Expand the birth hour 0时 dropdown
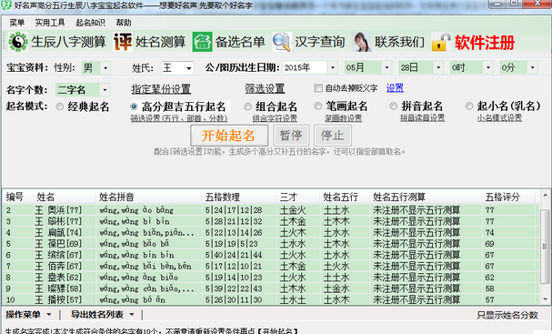The image size is (552, 334). click(488, 67)
